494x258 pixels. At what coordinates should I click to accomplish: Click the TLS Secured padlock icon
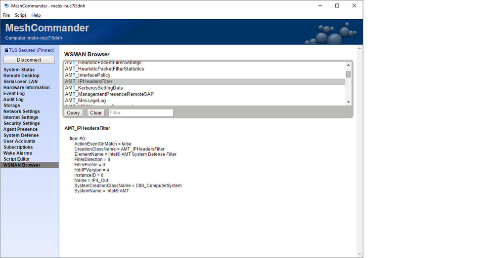tap(6, 50)
